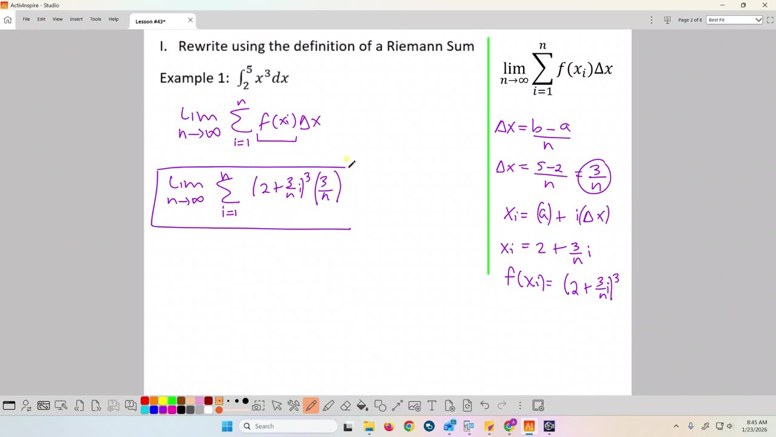
Task: Select the orange boxed pen width preset
Action: coord(219,401)
